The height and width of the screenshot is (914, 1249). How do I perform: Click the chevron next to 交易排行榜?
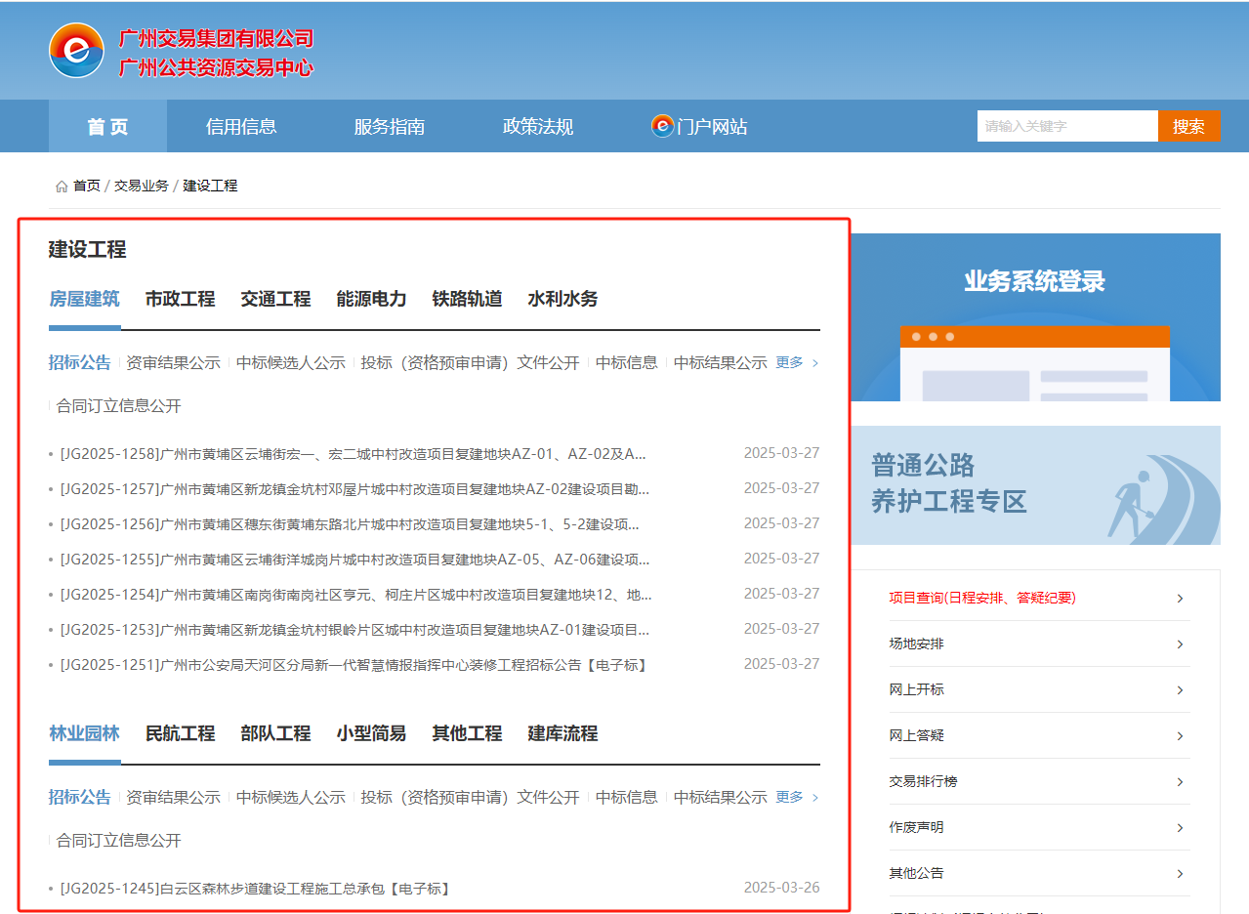pyautogui.click(x=1180, y=781)
